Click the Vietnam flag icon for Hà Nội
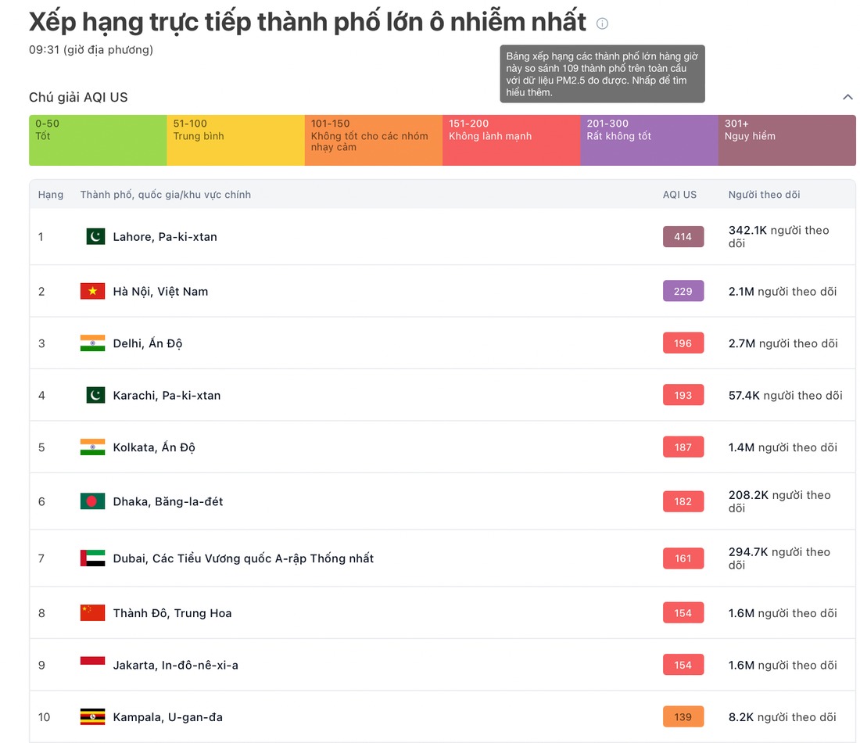This screenshot has height=743, width=860. 92,291
